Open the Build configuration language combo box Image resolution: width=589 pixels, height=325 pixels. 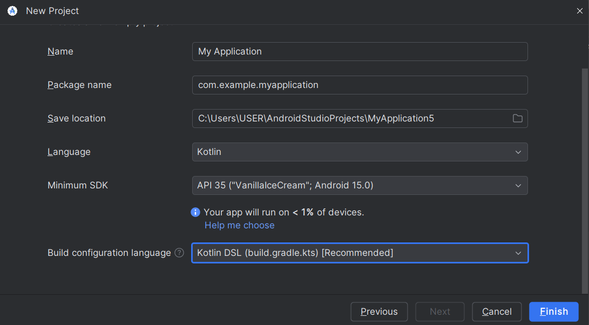point(360,253)
